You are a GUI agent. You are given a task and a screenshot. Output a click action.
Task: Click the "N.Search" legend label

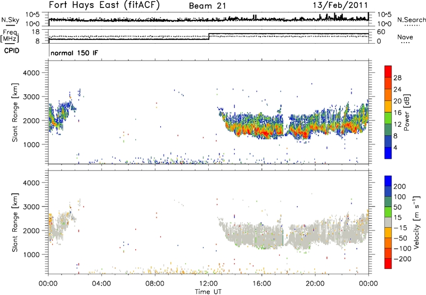coord(411,20)
